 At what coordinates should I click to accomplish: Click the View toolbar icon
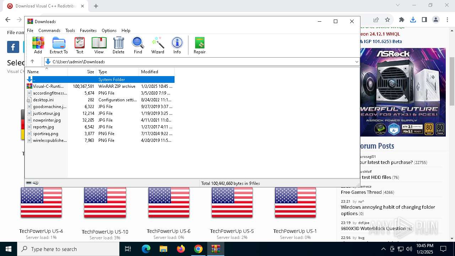(x=99, y=45)
